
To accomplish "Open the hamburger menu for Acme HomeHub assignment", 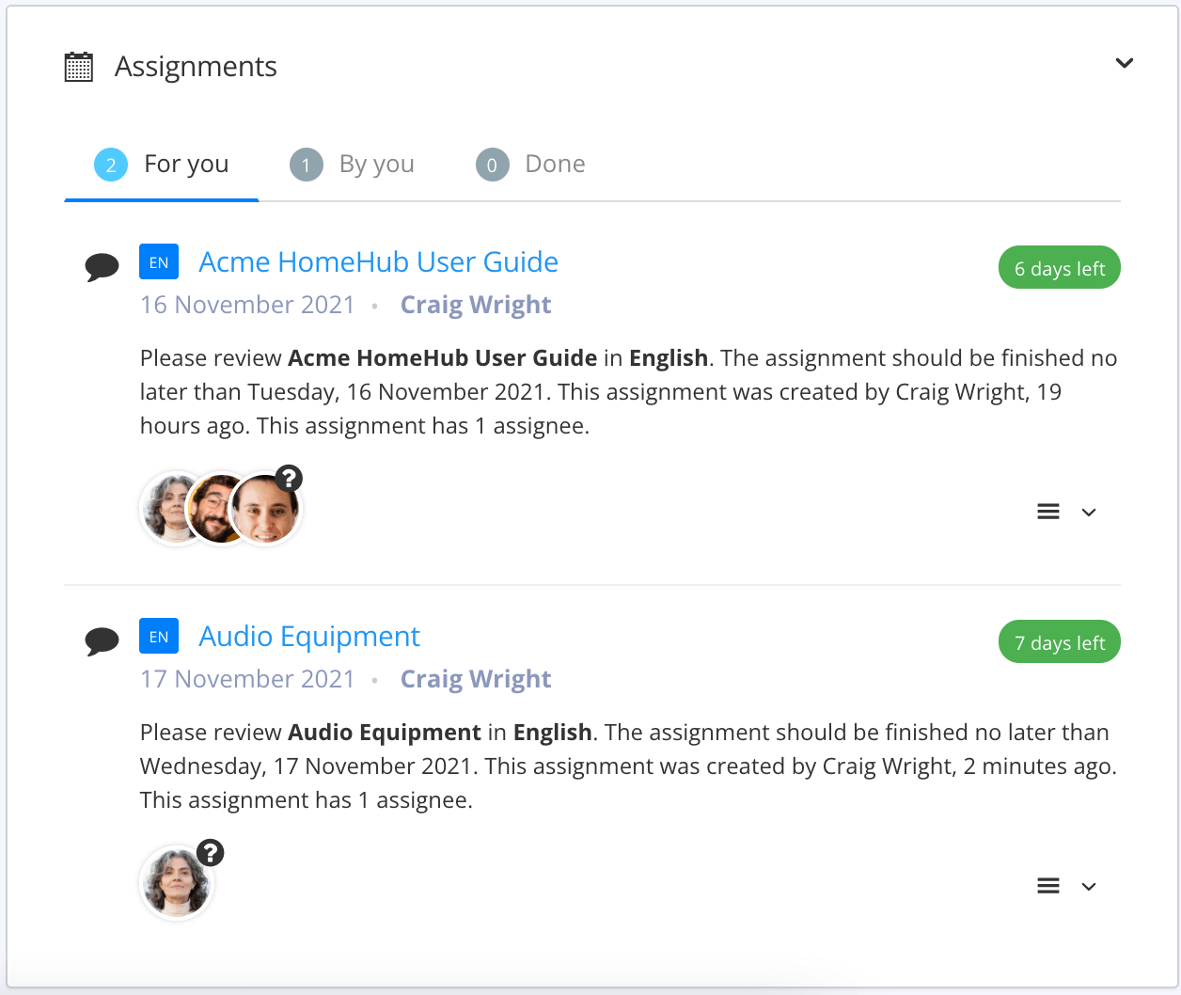I will pos(1047,511).
